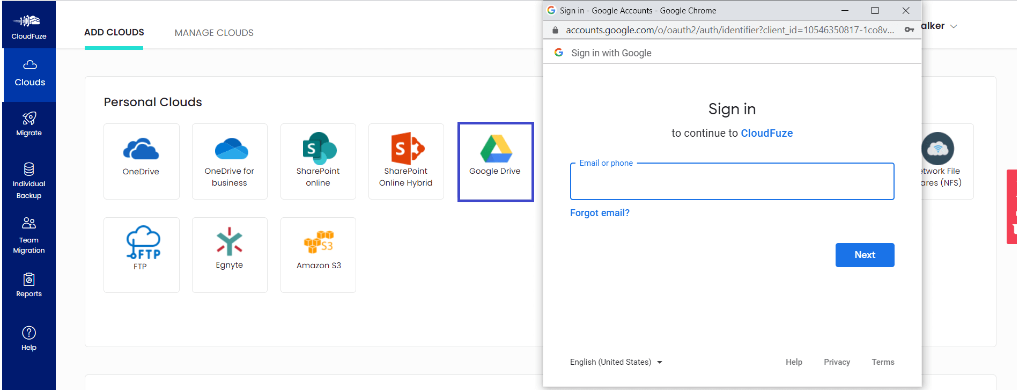Click the Forgot email? link
Viewport: 1019px width, 390px height.
[600, 213]
